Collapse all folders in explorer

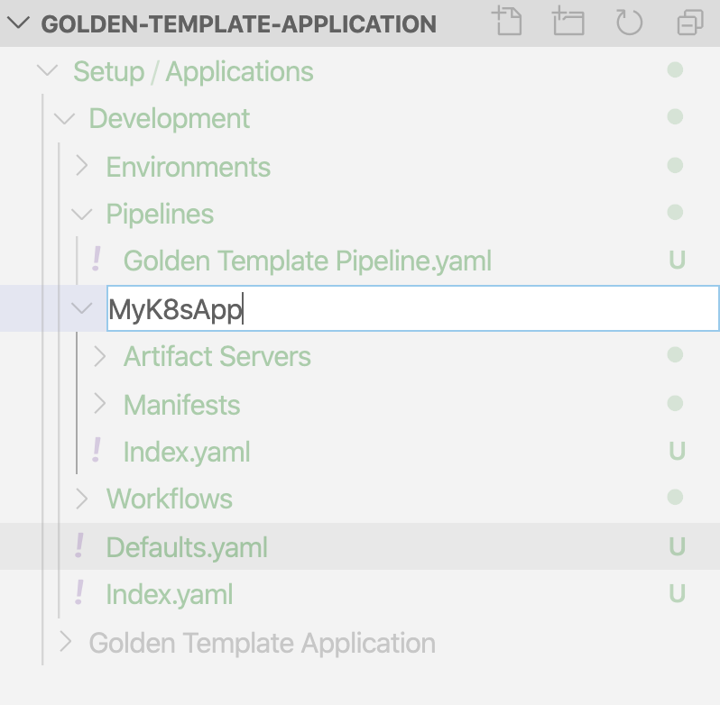(x=690, y=22)
